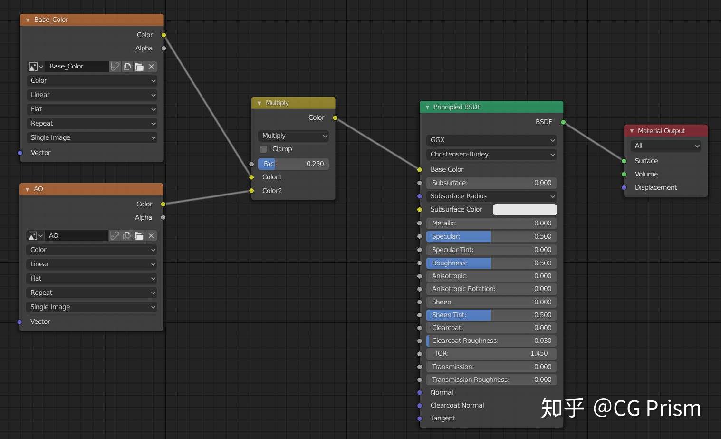Click the Displacement input socket

pos(624,188)
